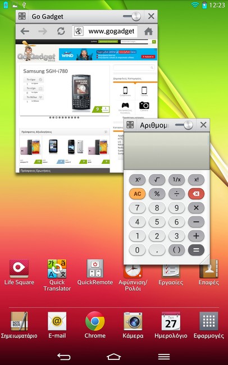228x365 pixels.
Task: Expand the calculator window to fullscreen
Action: [130, 125]
